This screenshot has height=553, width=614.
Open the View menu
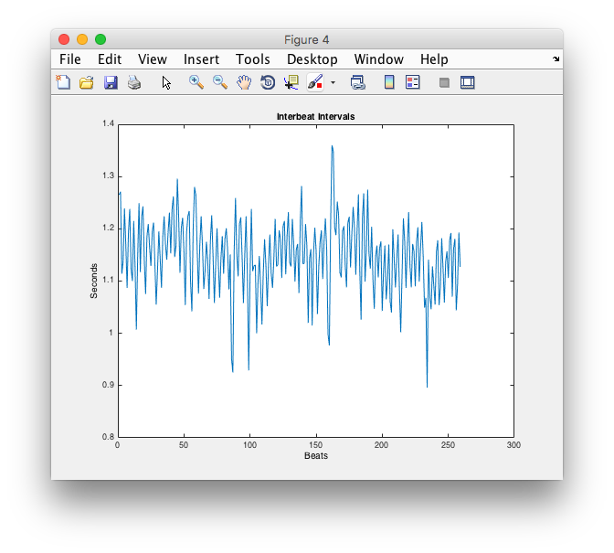[x=153, y=59]
